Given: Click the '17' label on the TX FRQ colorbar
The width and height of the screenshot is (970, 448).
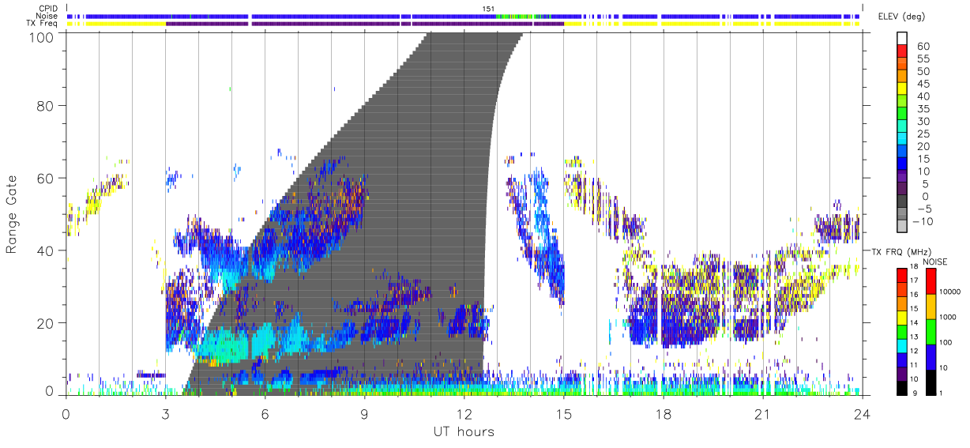Looking at the screenshot, I should [914, 280].
